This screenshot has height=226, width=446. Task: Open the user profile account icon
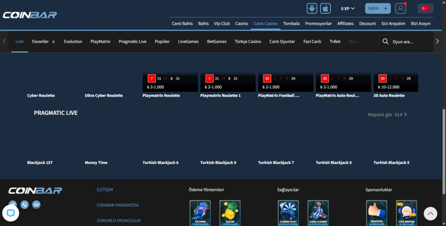tap(400, 8)
